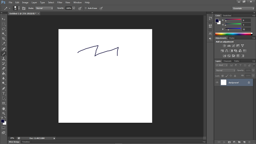Open the Character panel icon
Viewport: 256px width, 144px height.
click(x=210, y=34)
